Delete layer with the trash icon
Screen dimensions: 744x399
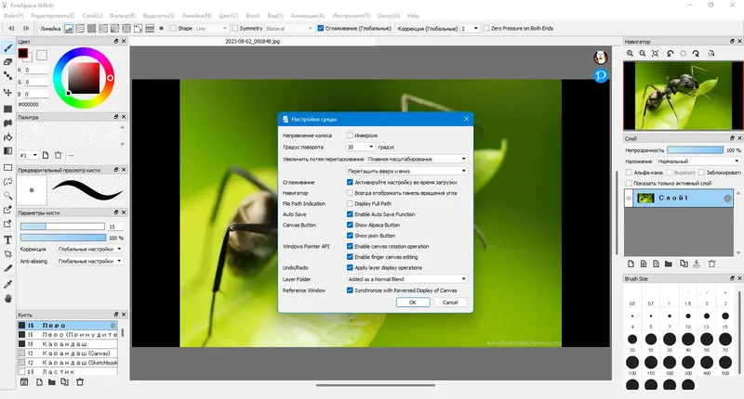coord(712,264)
